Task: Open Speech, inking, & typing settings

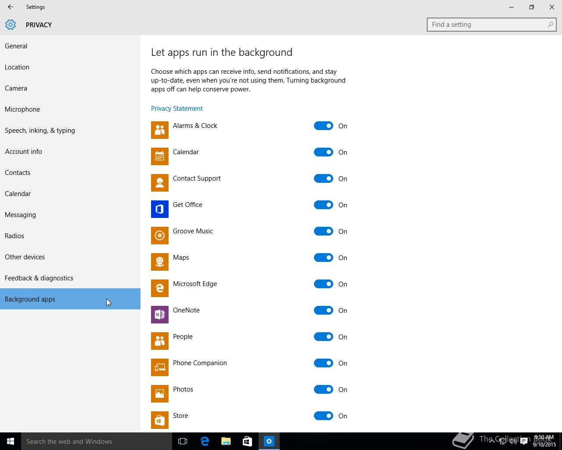Action: 70,130
